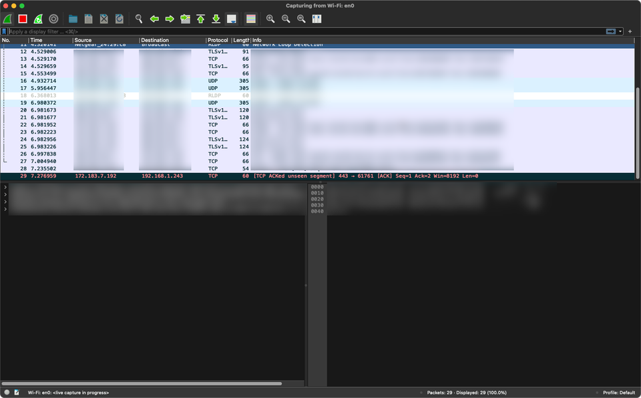641x398 pixels.
Task: Zoom out the packet text
Action: click(286, 19)
